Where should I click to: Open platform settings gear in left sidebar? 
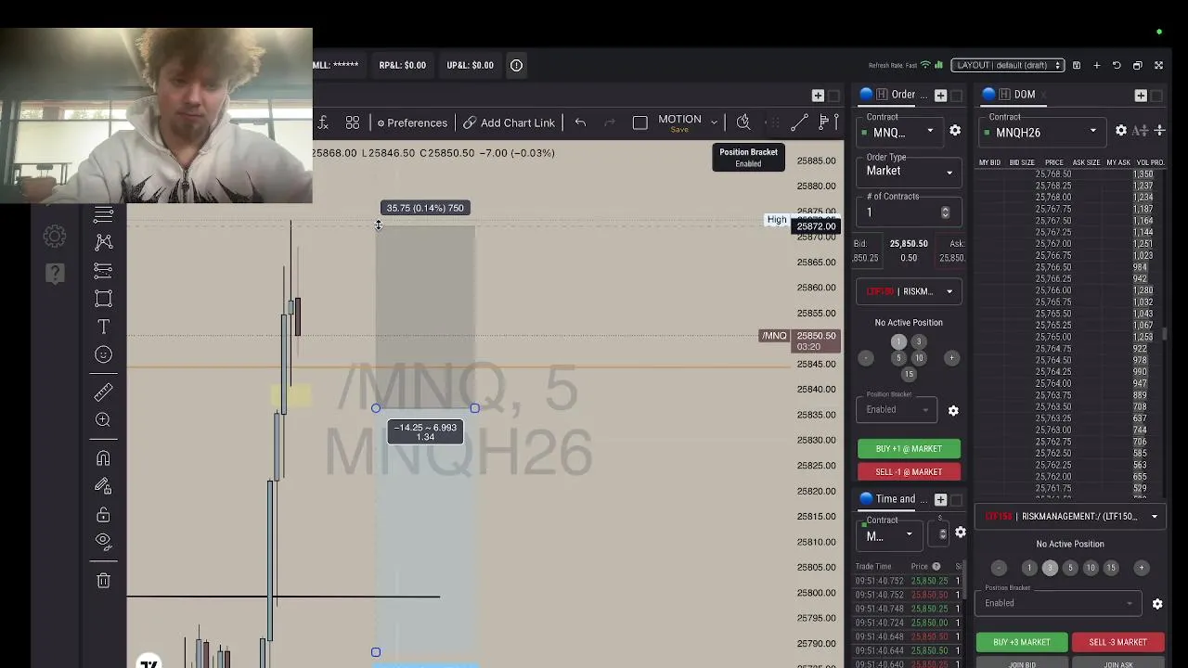[x=55, y=237]
